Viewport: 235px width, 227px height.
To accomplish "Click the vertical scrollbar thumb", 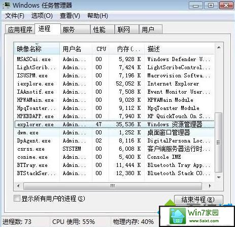I will [219, 143].
